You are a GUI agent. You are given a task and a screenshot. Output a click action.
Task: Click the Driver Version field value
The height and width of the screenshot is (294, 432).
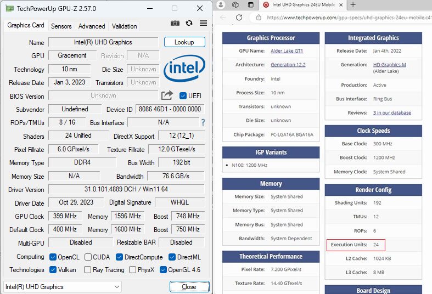pyautogui.click(x=126, y=189)
